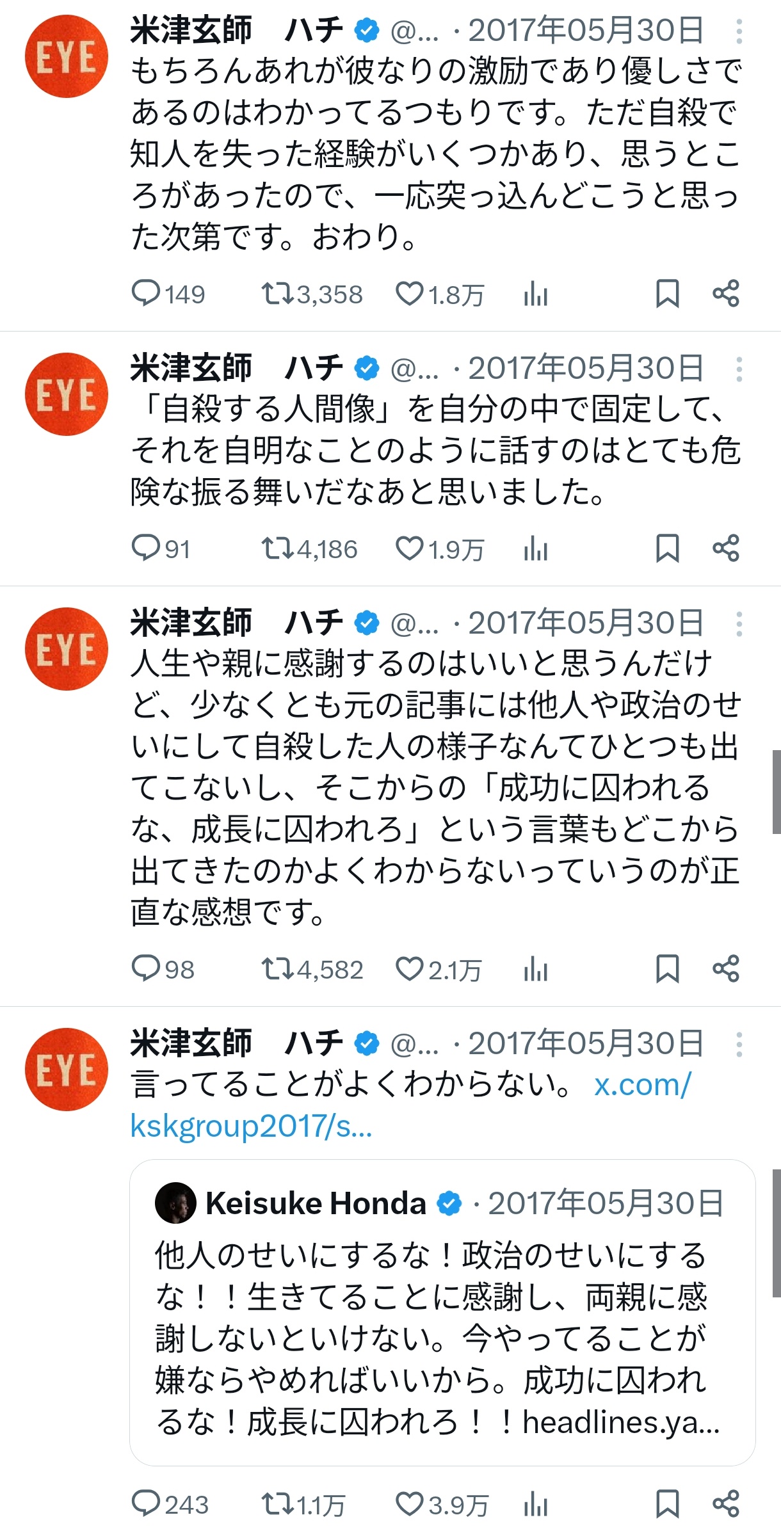Like the tweet showing 1.8万 likes
Viewport: 781px width, 1531px height.
[x=440, y=294]
